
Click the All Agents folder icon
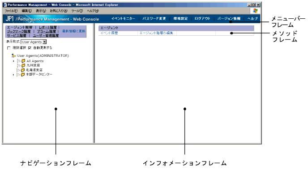(x=23, y=61)
